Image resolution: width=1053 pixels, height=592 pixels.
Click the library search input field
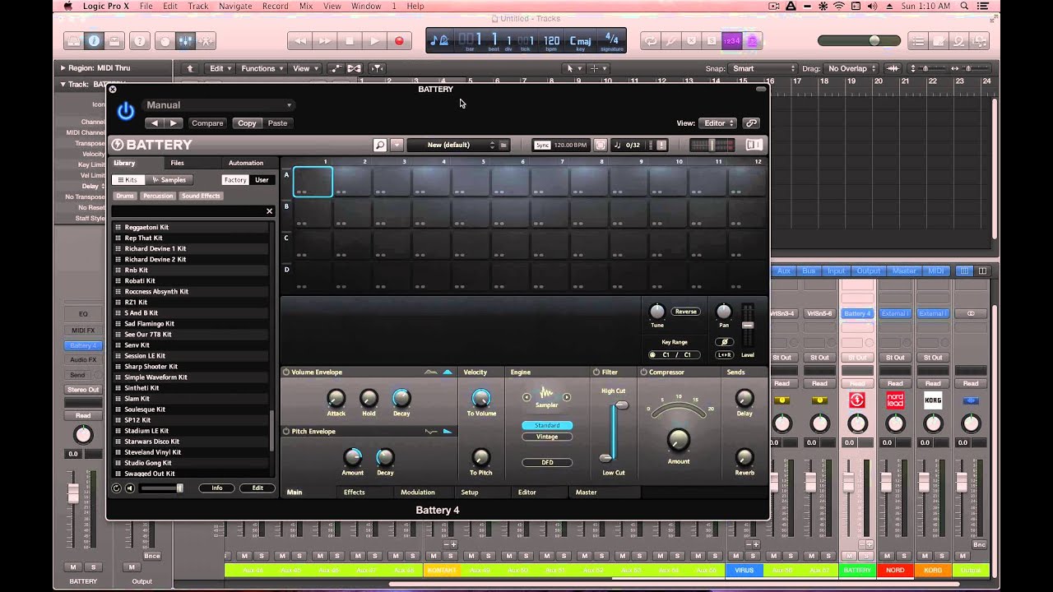[188, 211]
